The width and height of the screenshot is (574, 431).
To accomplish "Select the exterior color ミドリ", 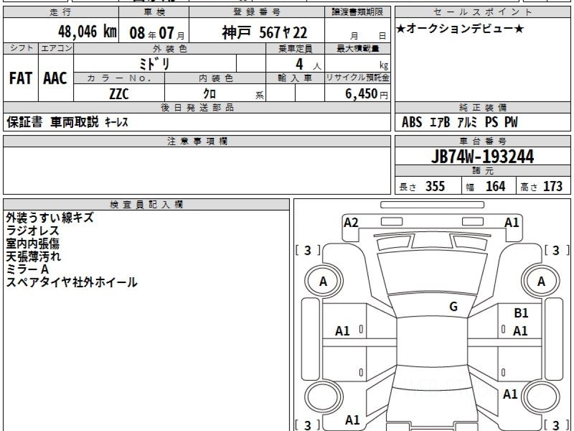I will [x=155, y=64].
